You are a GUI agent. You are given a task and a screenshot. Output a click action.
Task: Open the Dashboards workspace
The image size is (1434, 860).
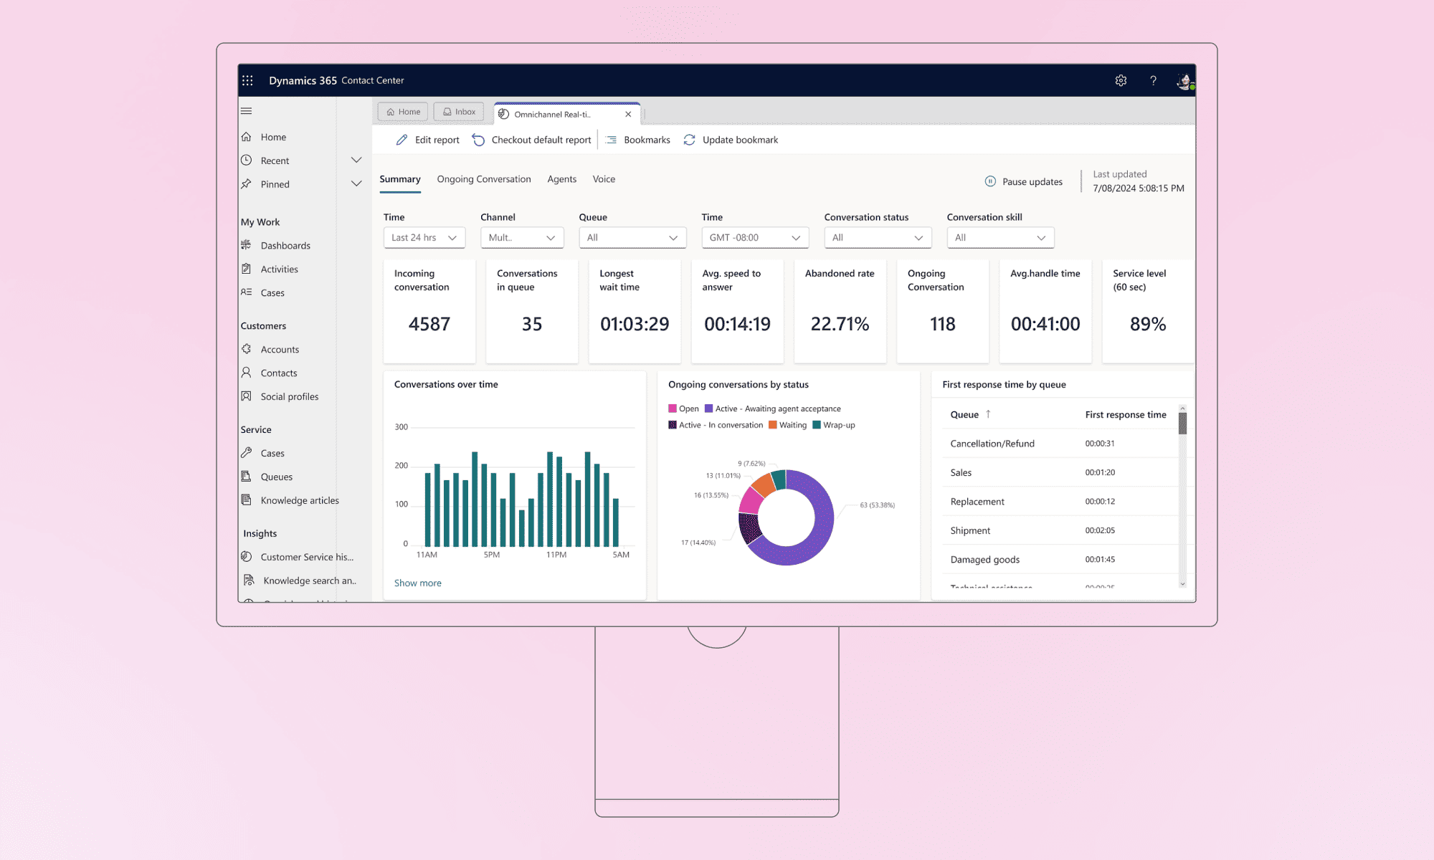coord(285,245)
